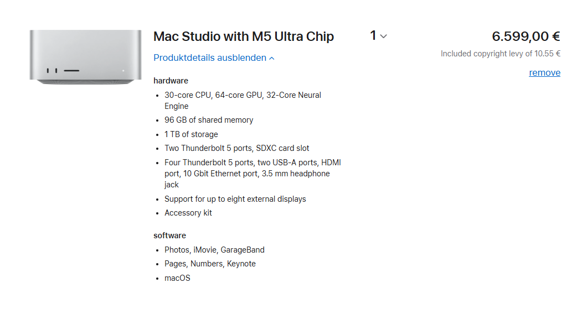Click the 96 GB of shared memory item

(209, 120)
